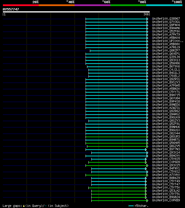Select the UniRef100_B9P4S8 label

[x=166, y=101]
